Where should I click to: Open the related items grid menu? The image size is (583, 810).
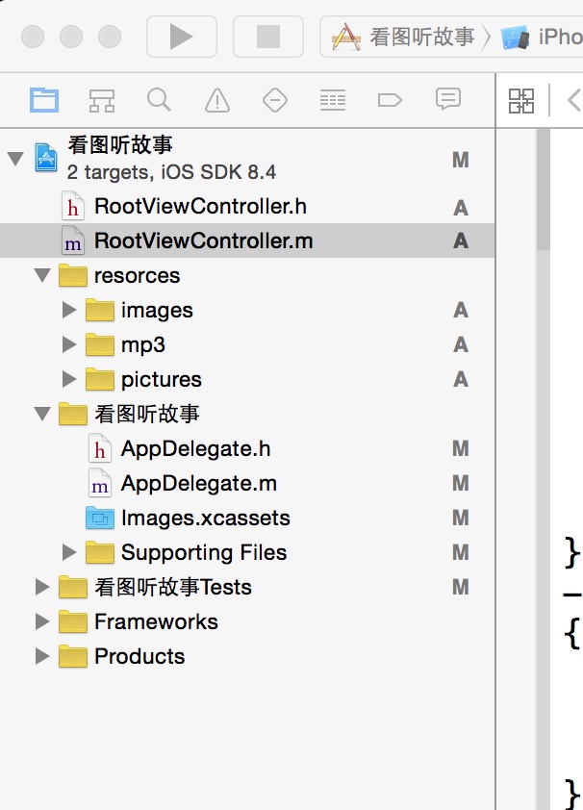tap(521, 100)
